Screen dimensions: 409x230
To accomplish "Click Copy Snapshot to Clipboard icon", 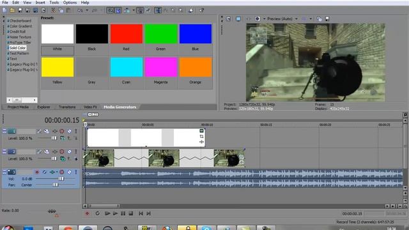I will pyautogui.click(x=319, y=19).
